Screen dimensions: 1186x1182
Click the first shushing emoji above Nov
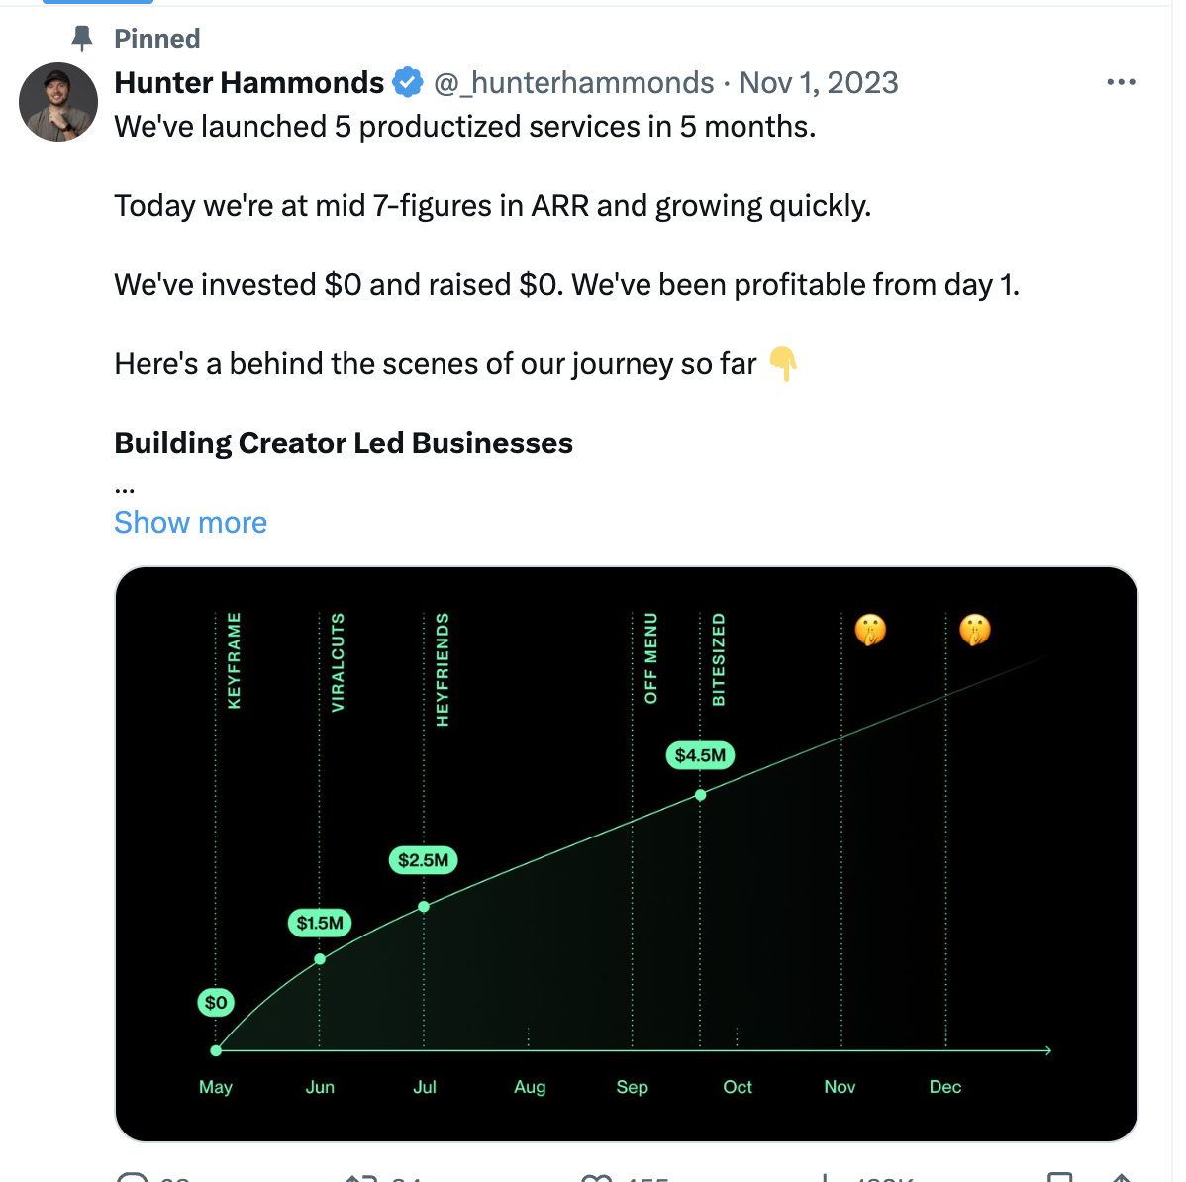pos(870,630)
